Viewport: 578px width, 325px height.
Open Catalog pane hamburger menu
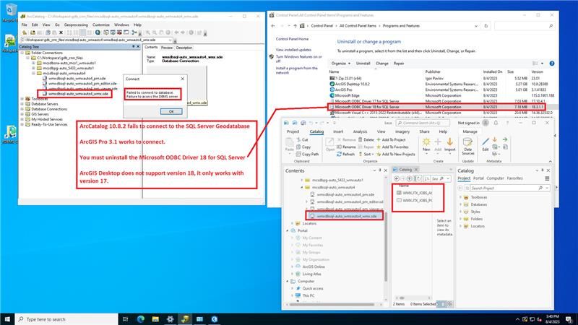pos(547,178)
